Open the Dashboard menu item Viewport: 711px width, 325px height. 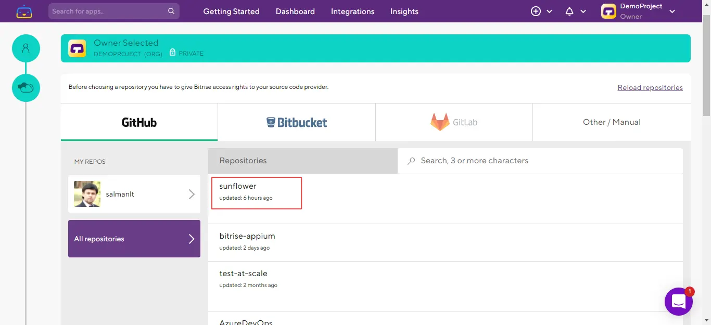coord(295,11)
